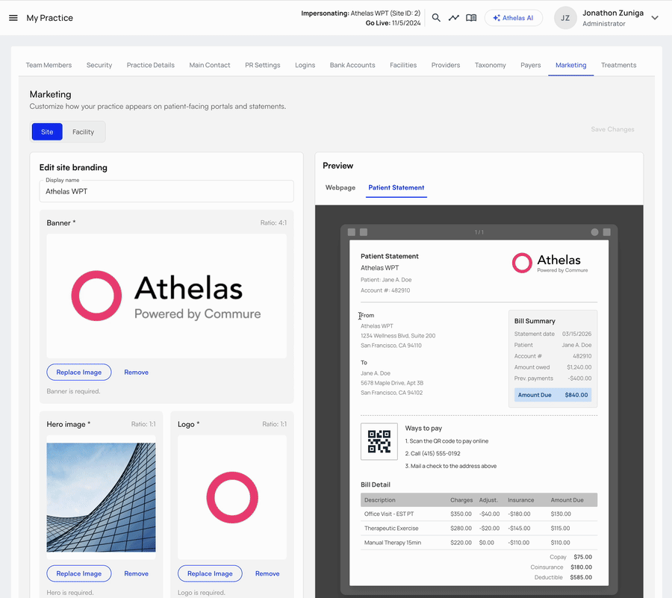
Task: Click the QR code in statement
Action: [379, 442]
